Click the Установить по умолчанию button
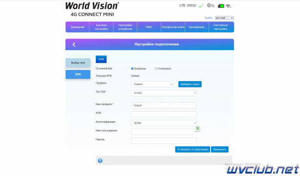Viewport: 300px width, 176px height. 193,150
